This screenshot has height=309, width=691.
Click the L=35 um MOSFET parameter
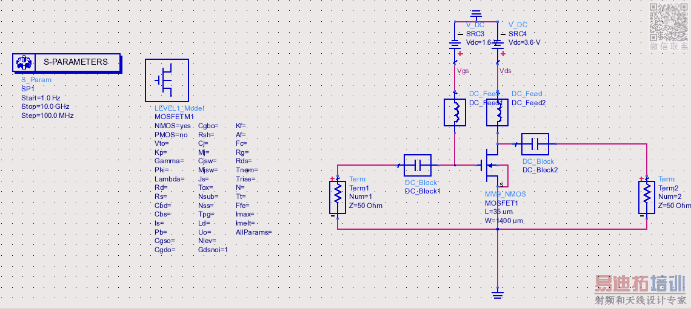[498, 212]
